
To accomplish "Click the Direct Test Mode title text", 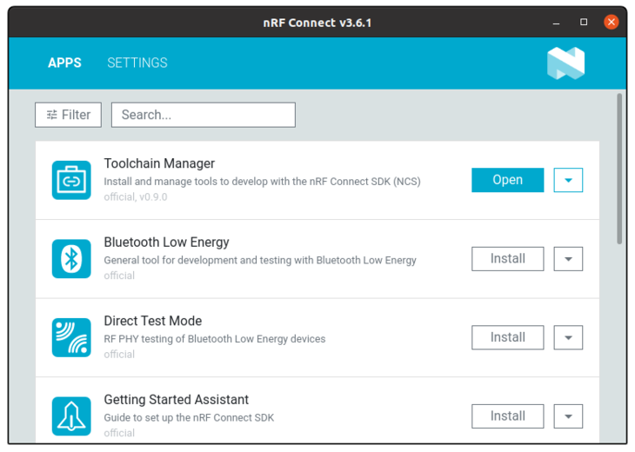I will 153,321.
